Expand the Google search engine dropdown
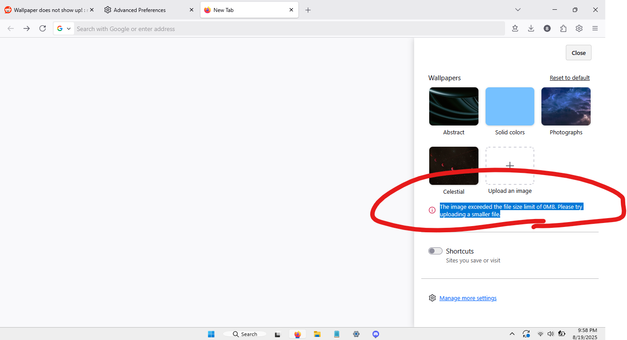 [x=64, y=28]
